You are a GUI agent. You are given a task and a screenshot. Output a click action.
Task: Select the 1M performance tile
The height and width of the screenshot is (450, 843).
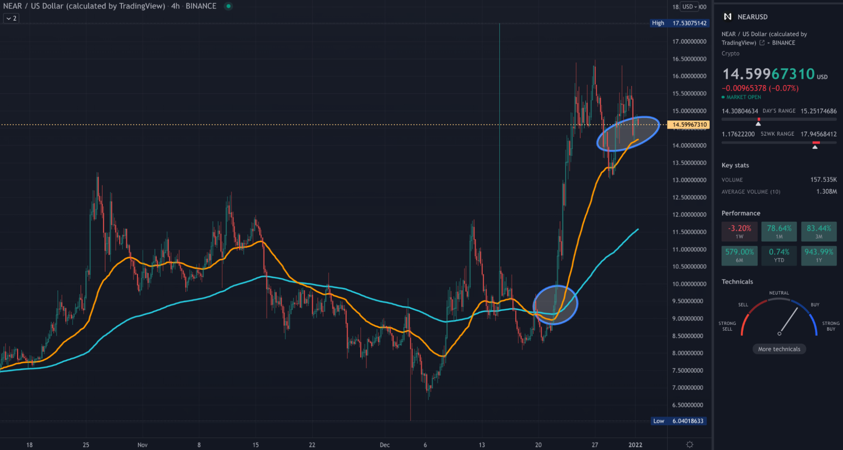pos(779,231)
